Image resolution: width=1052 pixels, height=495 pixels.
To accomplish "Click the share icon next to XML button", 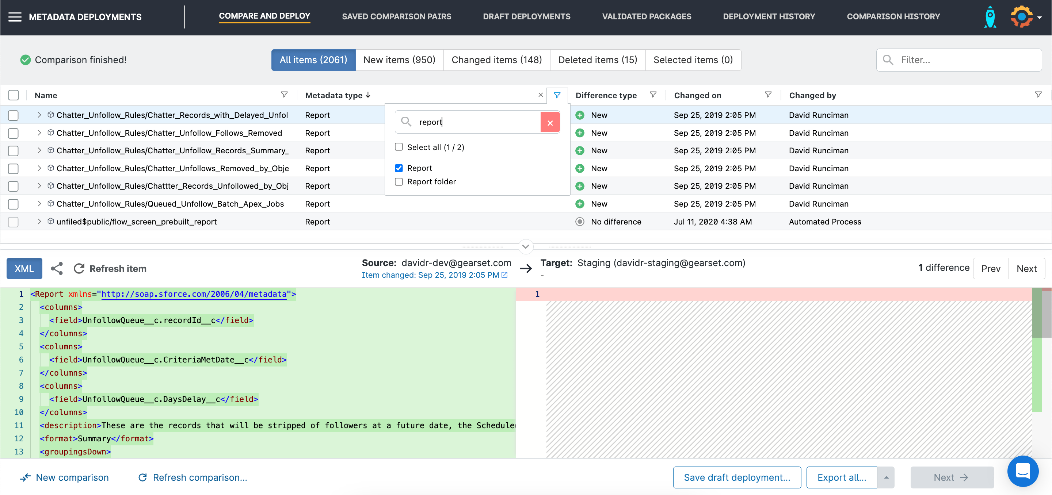I will (x=57, y=268).
